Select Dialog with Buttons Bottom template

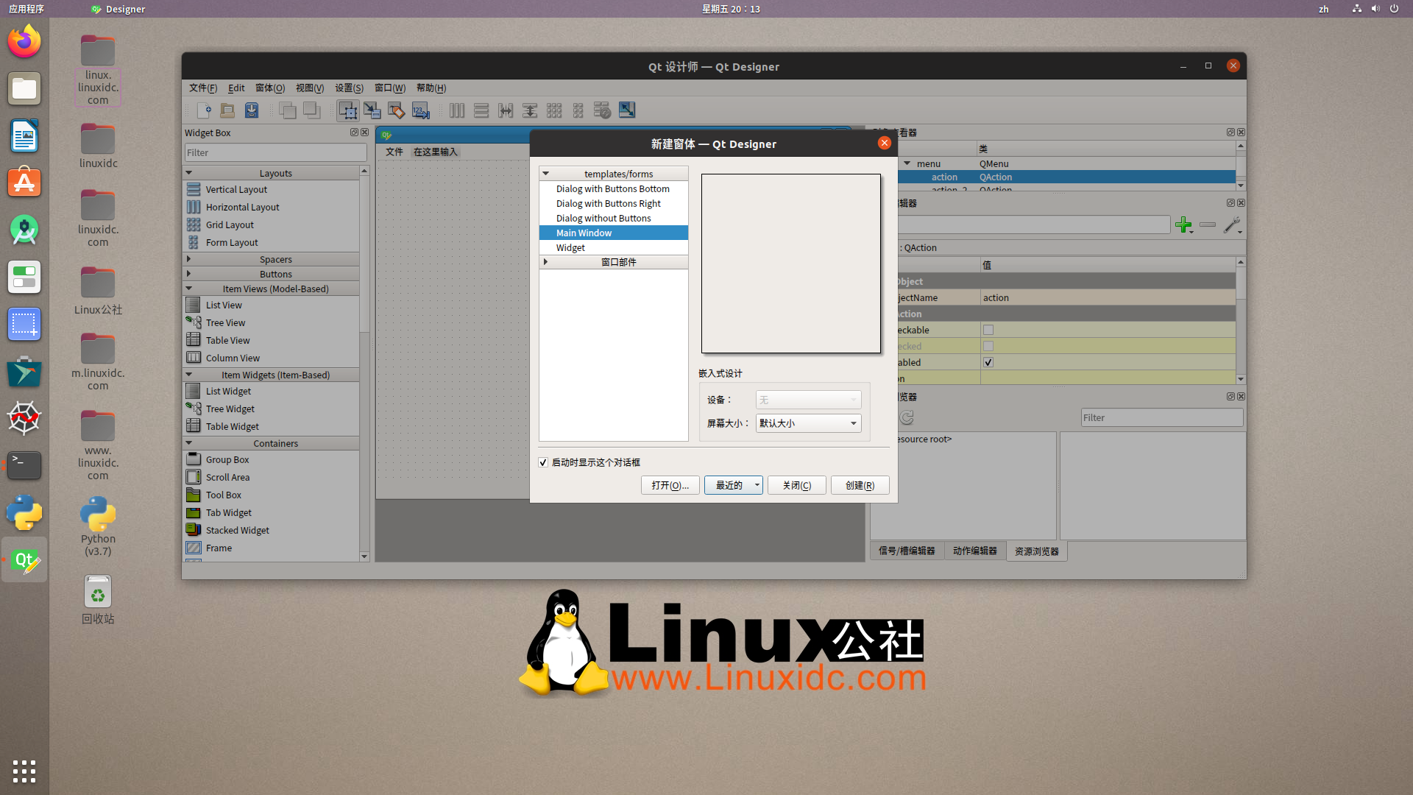click(x=612, y=189)
